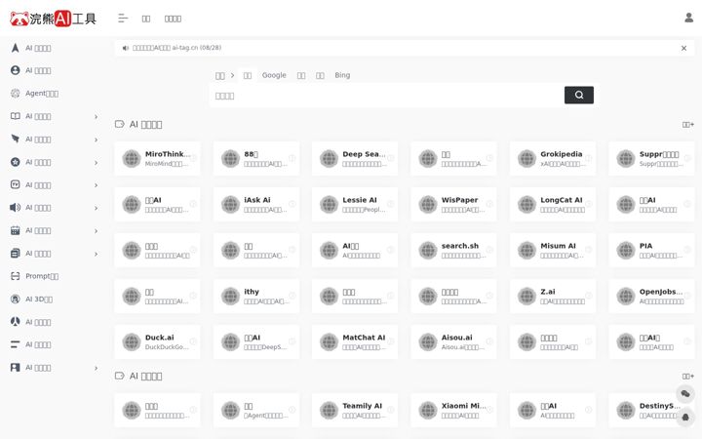
Task: Toggle the sidebar with the hamburger icon
Action: coord(123,19)
